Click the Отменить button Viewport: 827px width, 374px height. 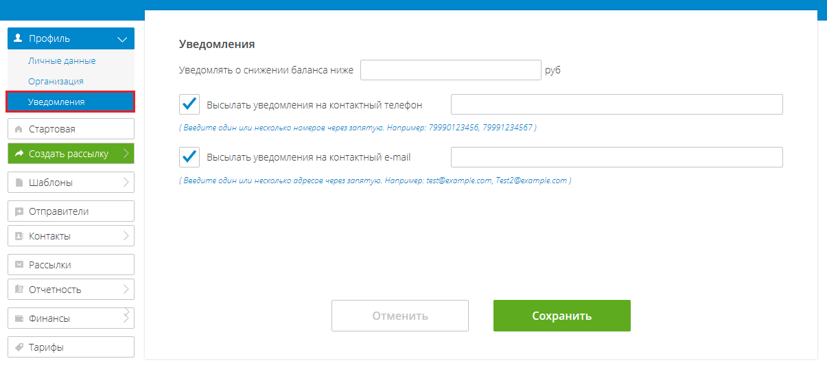coord(400,316)
